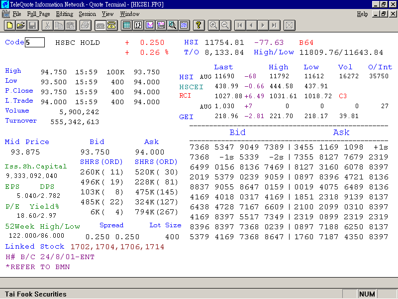Viewport: 398px width, 299px height.
Task: Click the HSBC HOLD stock name
Action: [x=78, y=43]
